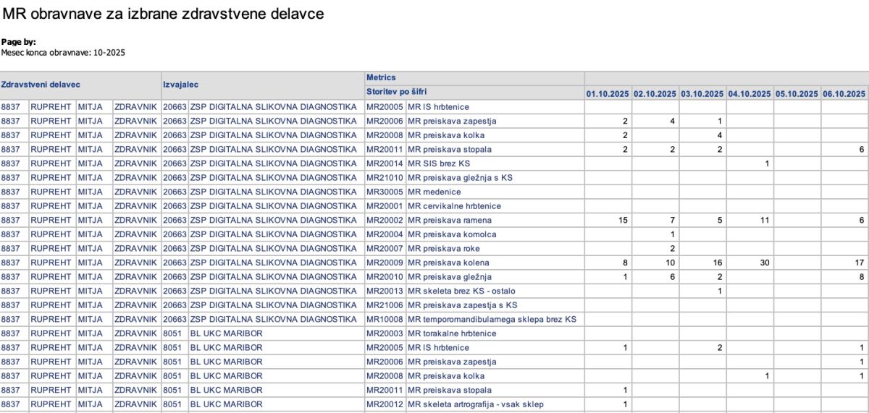
Task: Click the 06.10.2025 date column header
Action: click(844, 93)
